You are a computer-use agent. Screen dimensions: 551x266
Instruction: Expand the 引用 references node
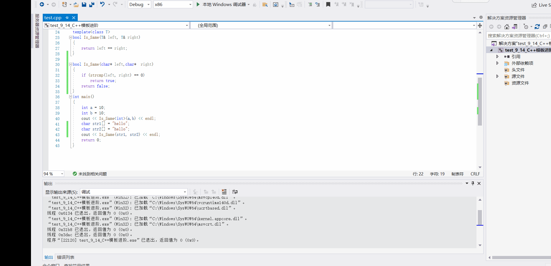tap(497, 56)
